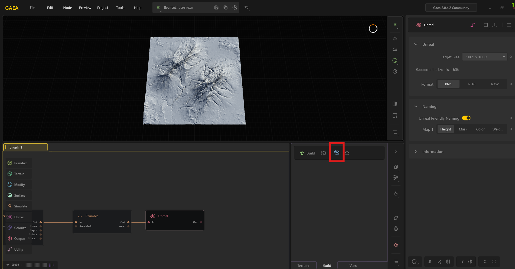Expand the Information section
Viewport: 515px width, 269px height.
click(416, 152)
